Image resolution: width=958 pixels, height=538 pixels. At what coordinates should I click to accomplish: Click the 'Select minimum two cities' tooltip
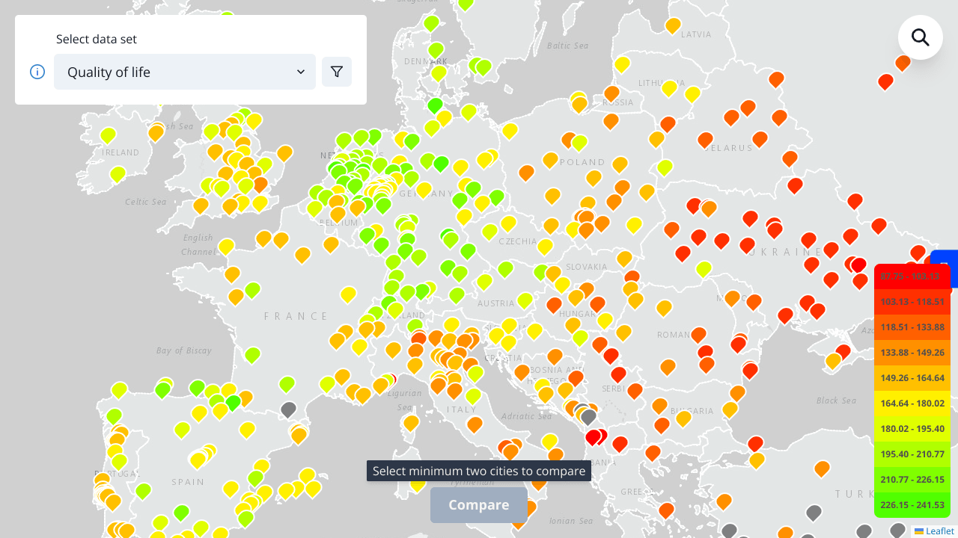tap(479, 471)
